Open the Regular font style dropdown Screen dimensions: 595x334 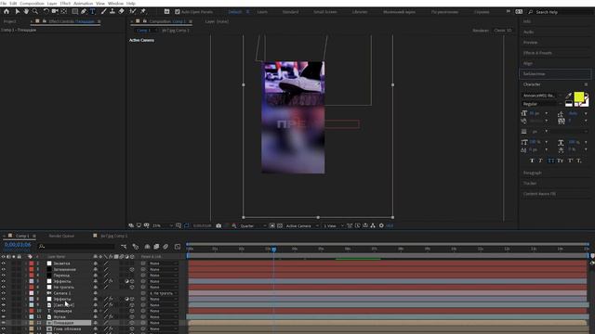coord(542,104)
